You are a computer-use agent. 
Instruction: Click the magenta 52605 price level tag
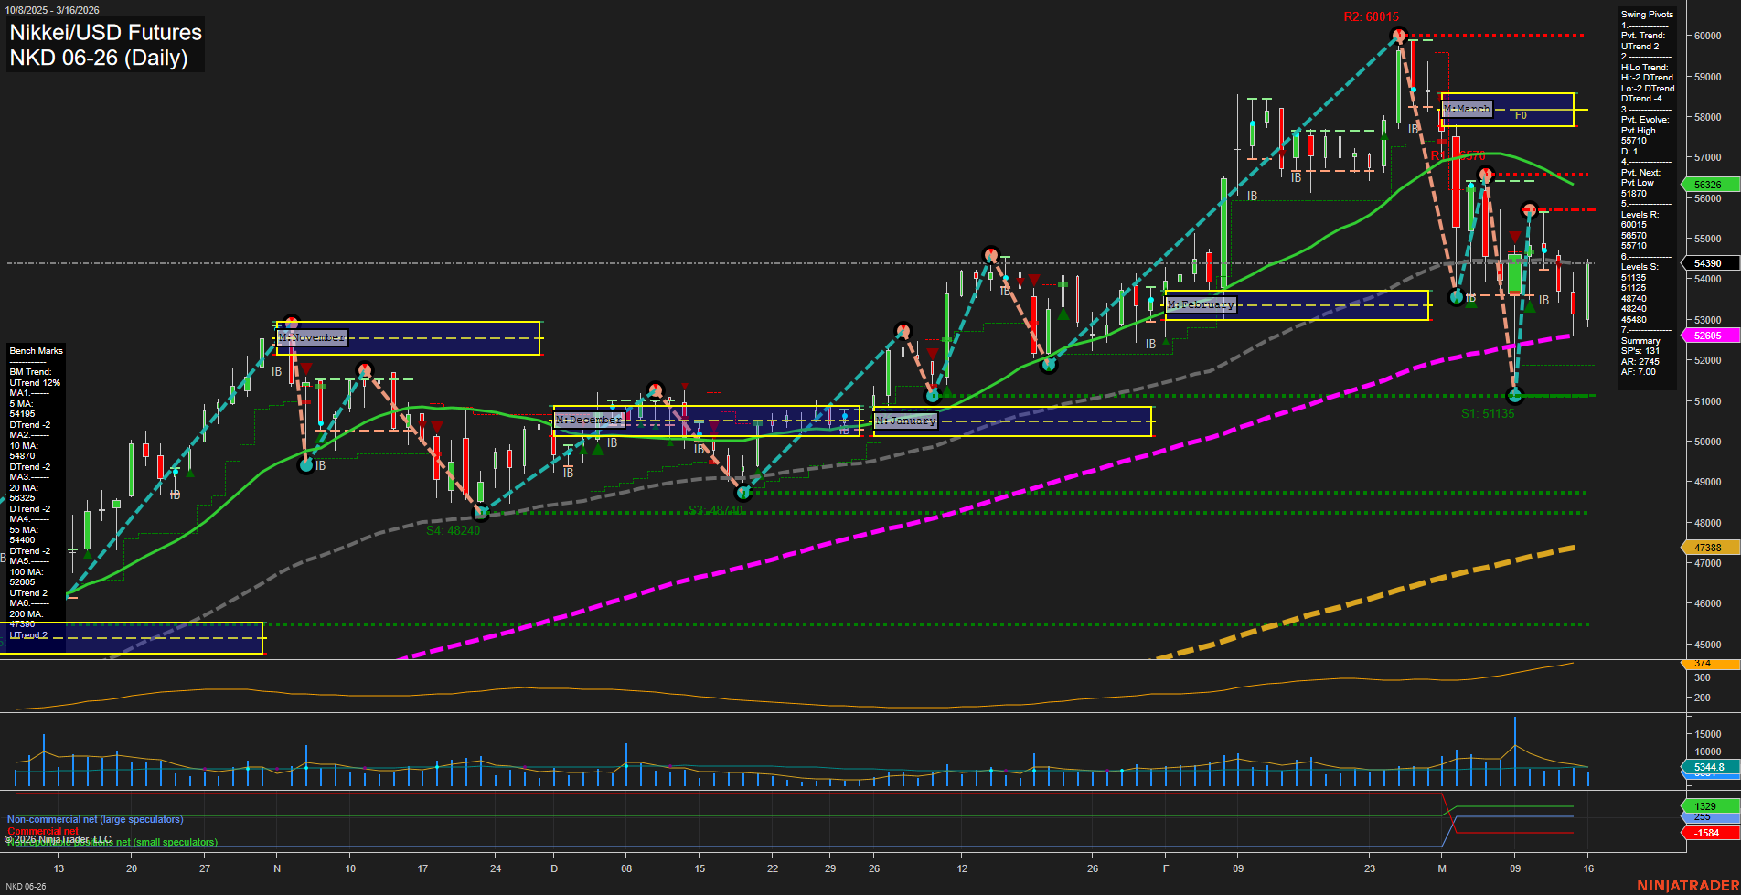pyautogui.click(x=1706, y=336)
